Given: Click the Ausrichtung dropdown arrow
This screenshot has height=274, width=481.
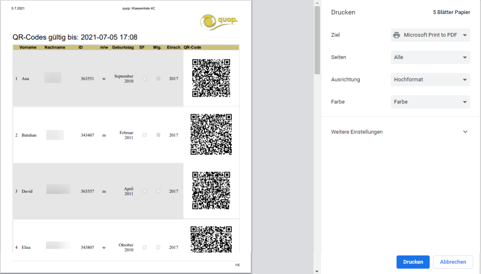Looking at the screenshot, I should tap(464, 80).
